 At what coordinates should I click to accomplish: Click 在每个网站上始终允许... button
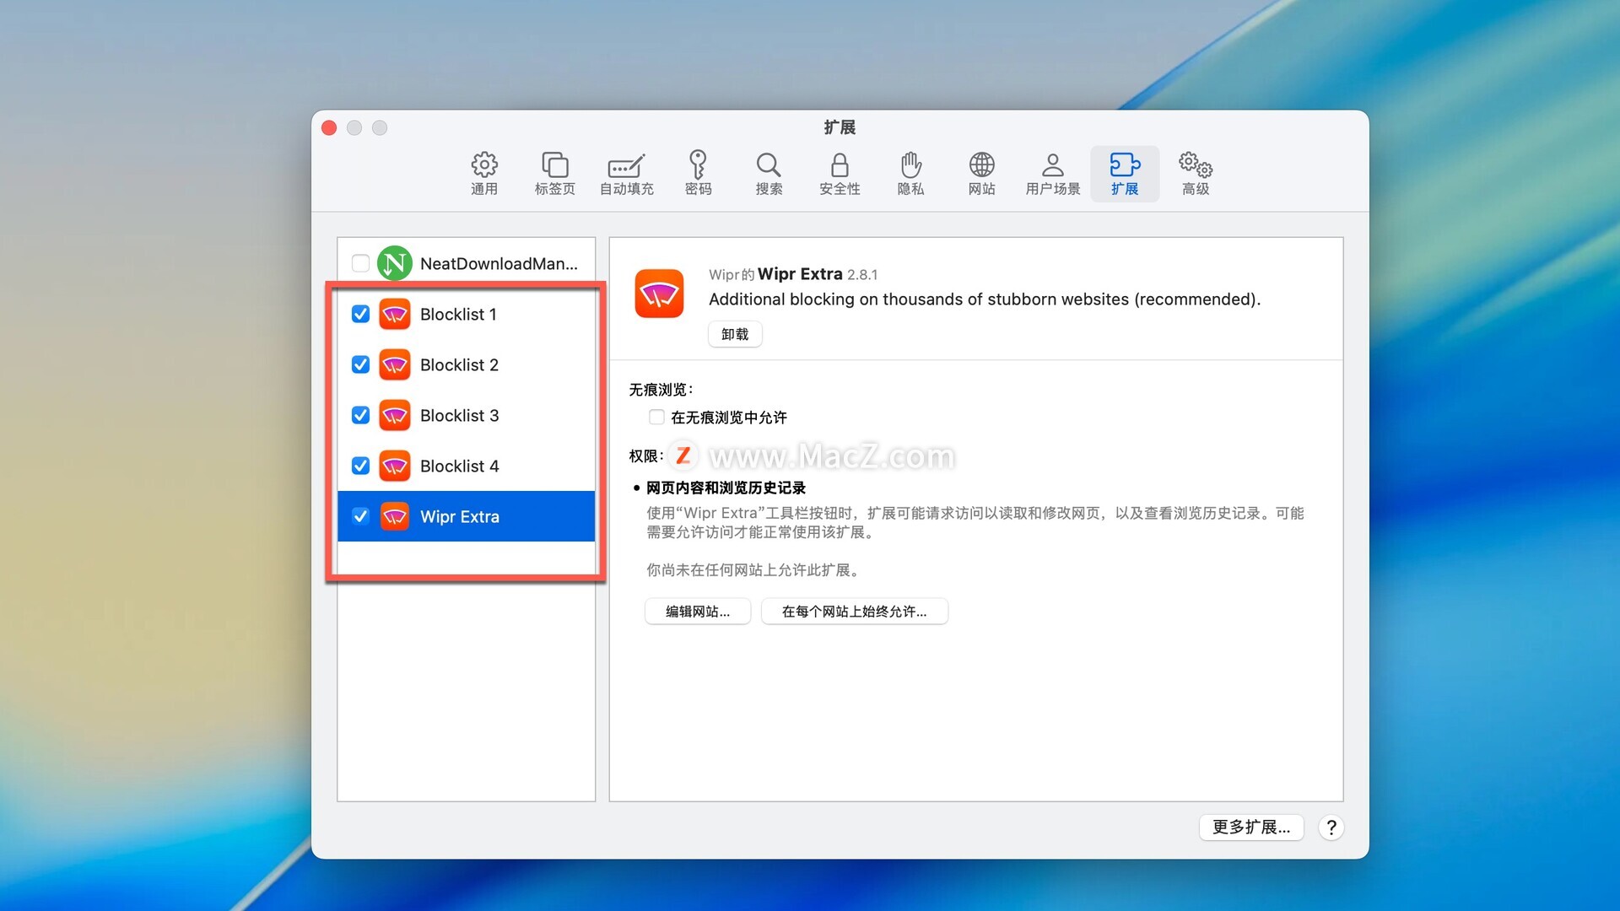coord(854,611)
